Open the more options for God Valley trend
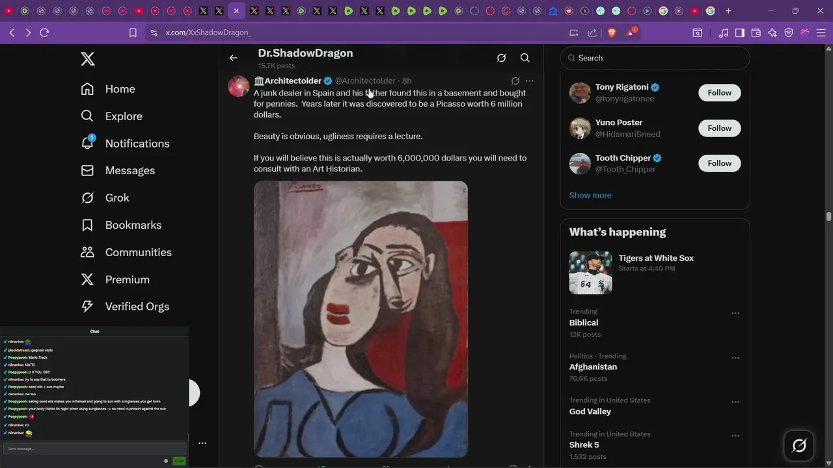Viewport: 833px width, 468px height. tap(735, 402)
